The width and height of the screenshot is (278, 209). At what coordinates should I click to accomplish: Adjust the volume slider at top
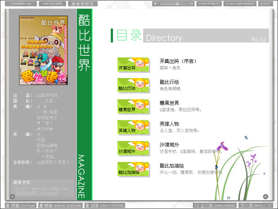[173, 4]
